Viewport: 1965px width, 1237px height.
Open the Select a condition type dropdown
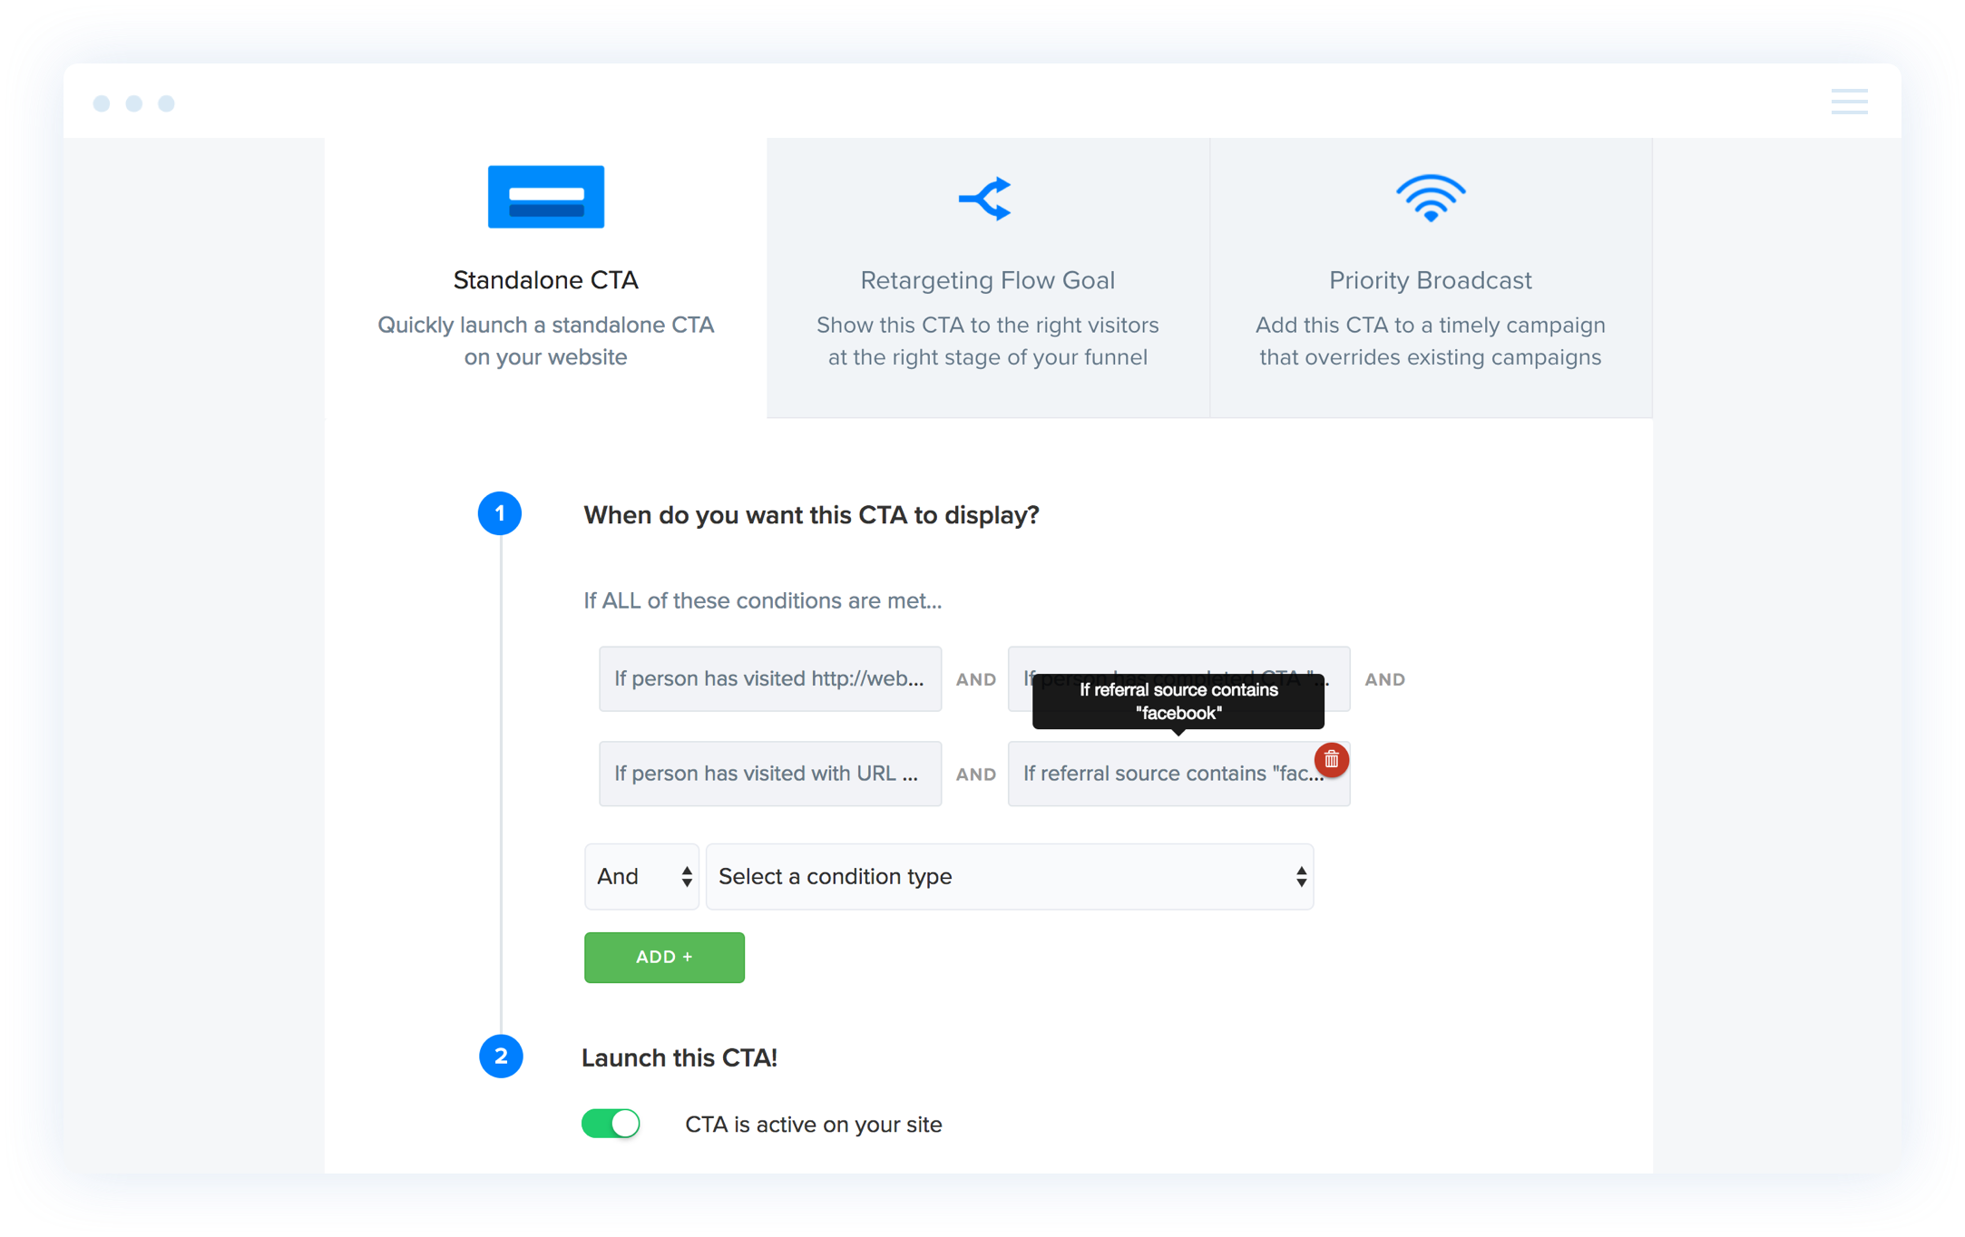click(x=1009, y=876)
